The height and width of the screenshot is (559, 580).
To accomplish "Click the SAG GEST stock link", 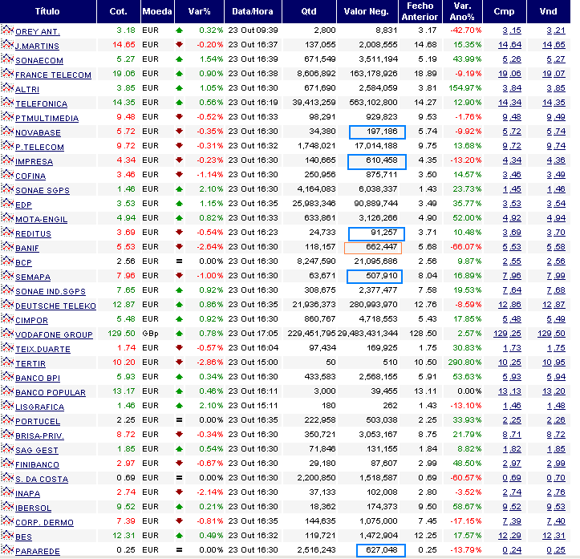I will 37,450.
